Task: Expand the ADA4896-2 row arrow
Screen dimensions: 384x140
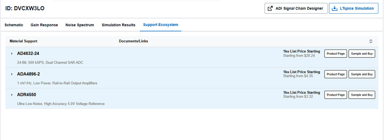Action: [x=12, y=74]
